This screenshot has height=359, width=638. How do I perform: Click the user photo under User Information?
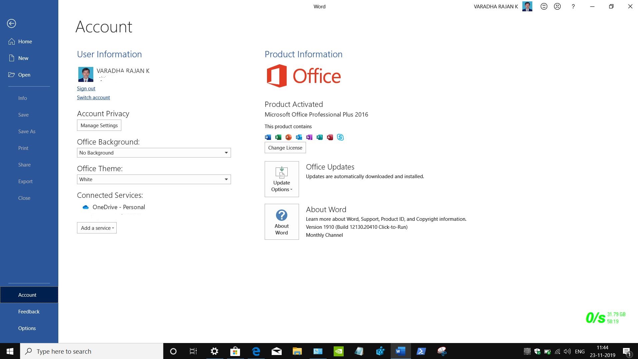coord(85,74)
